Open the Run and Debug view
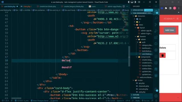 [156, 31]
